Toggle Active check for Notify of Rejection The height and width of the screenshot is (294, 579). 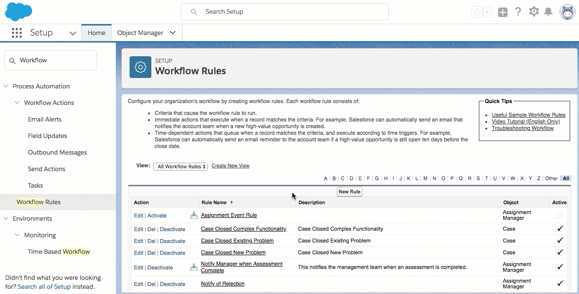(x=560, y=283)
